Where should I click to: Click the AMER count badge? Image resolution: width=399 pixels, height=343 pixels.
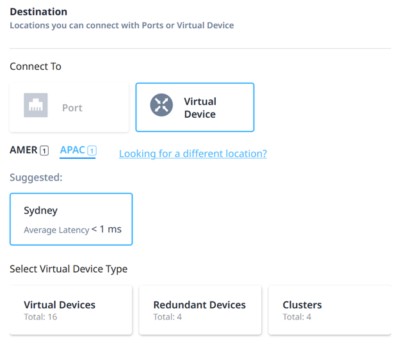(44, 150)
